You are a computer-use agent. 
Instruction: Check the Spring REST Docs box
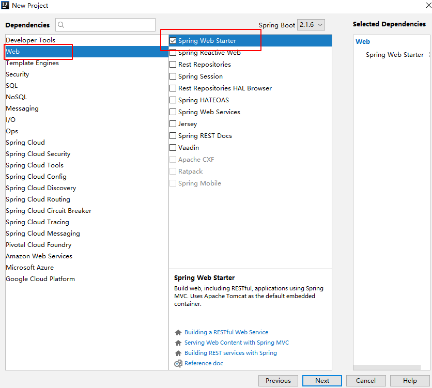coord(173,135)
